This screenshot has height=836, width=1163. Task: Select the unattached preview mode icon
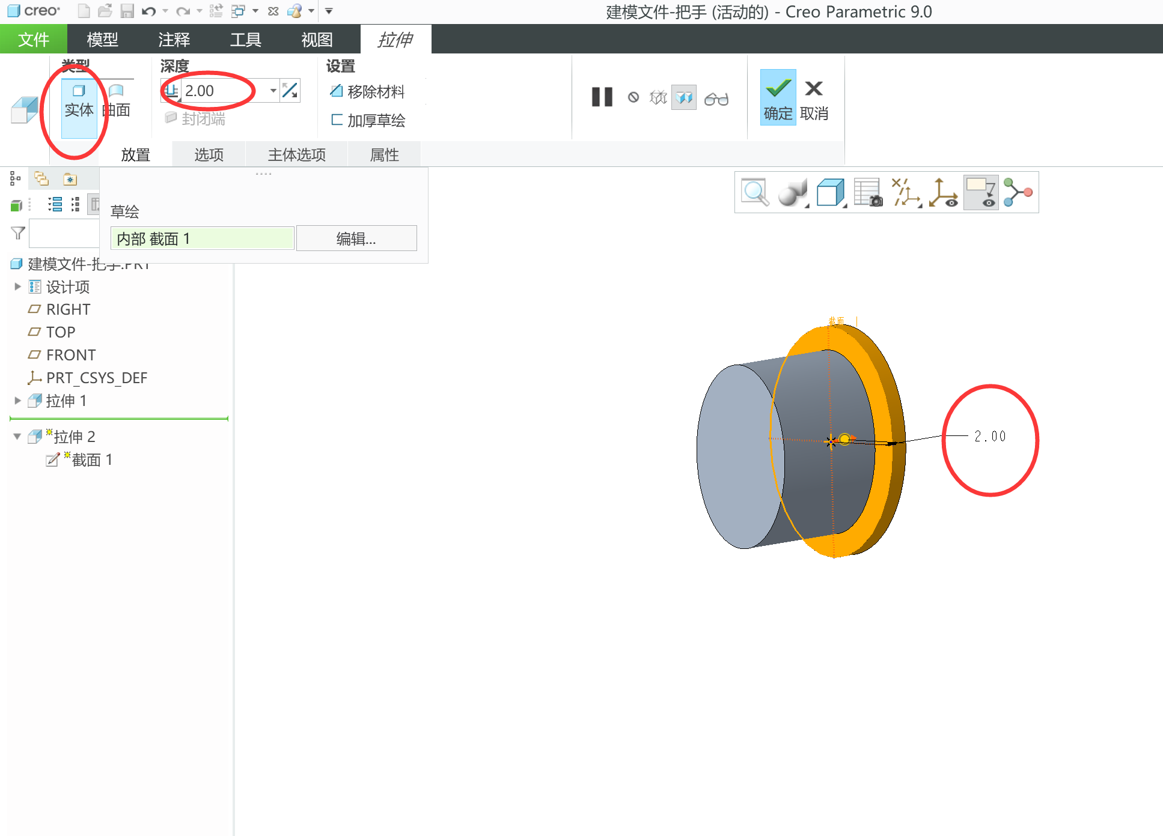pyautogui.click(x=659, y=97)
